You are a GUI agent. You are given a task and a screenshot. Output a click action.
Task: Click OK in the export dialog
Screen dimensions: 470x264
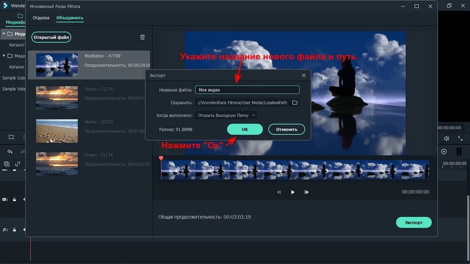tap(245, 129)
